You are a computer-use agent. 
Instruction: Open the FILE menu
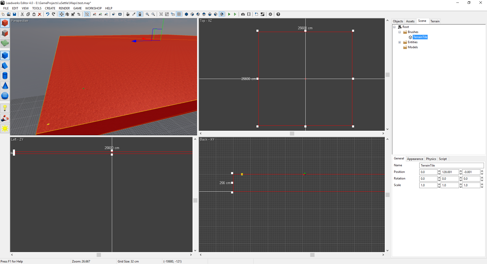click(6, 8)
